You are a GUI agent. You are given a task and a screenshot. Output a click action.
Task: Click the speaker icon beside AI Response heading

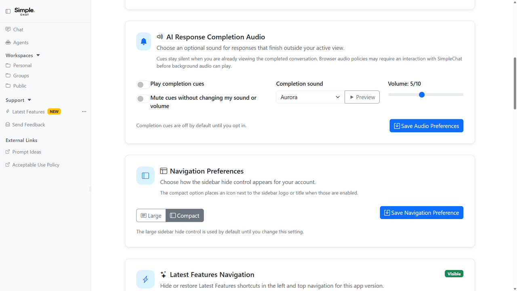click(160, 37)
